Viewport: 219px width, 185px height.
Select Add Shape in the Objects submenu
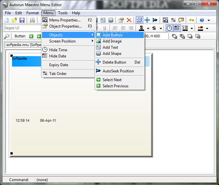[x=120, y=54]
